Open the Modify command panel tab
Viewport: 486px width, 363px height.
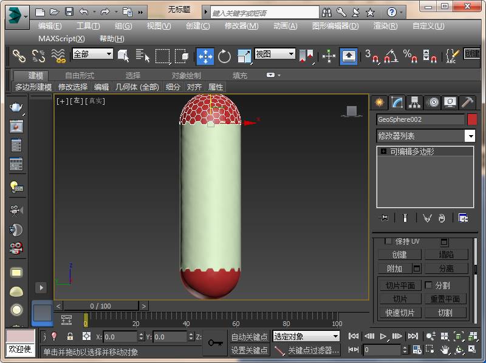tap(397, 102)
